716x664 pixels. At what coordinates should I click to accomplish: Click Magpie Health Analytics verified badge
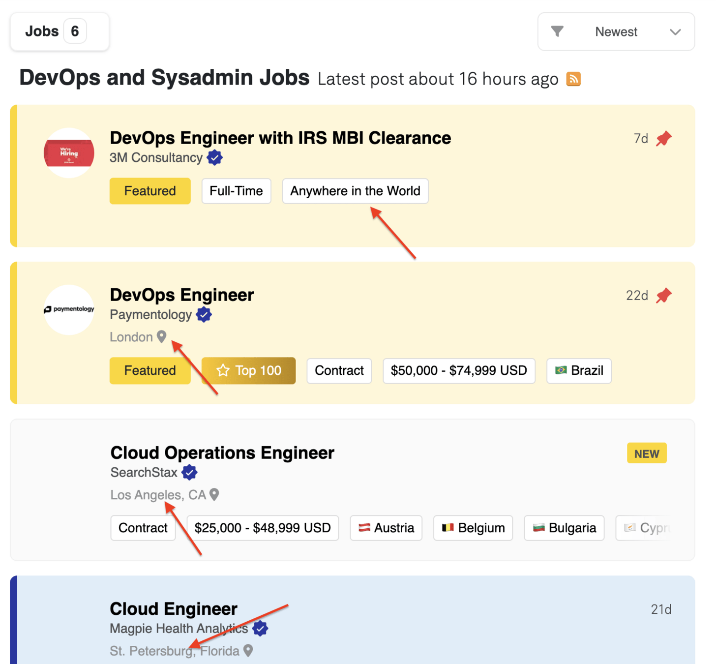[260, 629]
